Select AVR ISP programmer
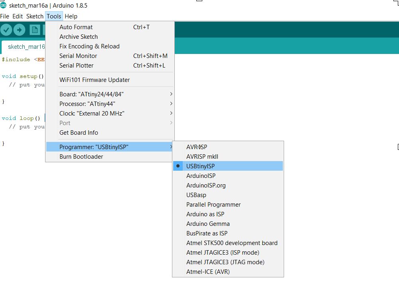The image size is (399, 285). coord(228,147)
